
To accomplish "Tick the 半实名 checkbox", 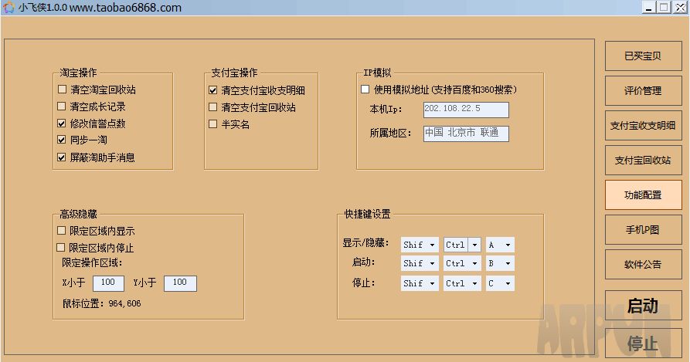I will tap(213, 124).
